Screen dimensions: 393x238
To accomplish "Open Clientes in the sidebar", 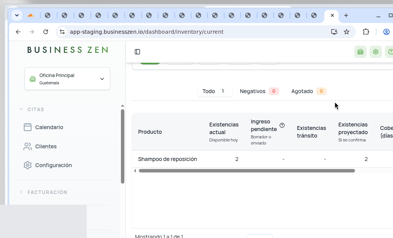I will 40,146.
